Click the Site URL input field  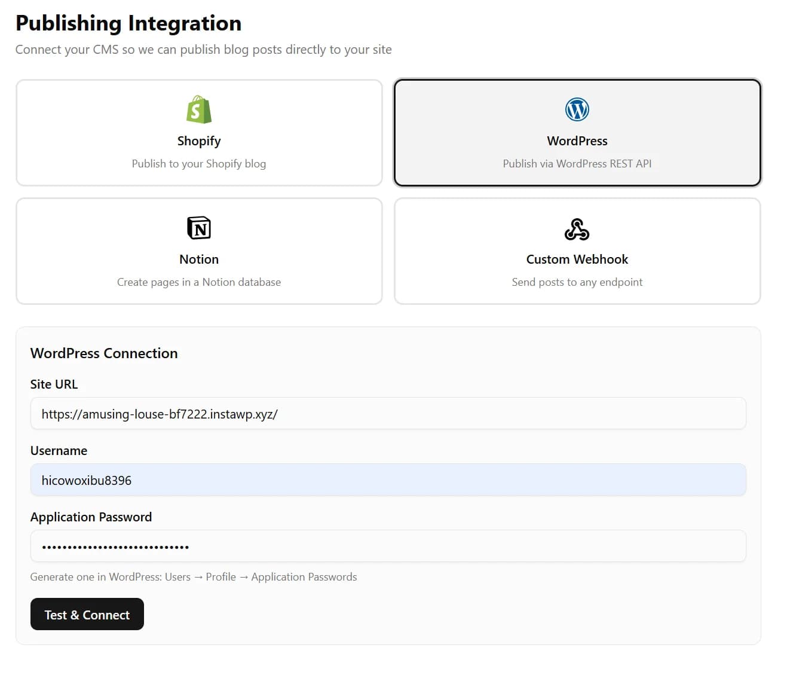point(388,413)
